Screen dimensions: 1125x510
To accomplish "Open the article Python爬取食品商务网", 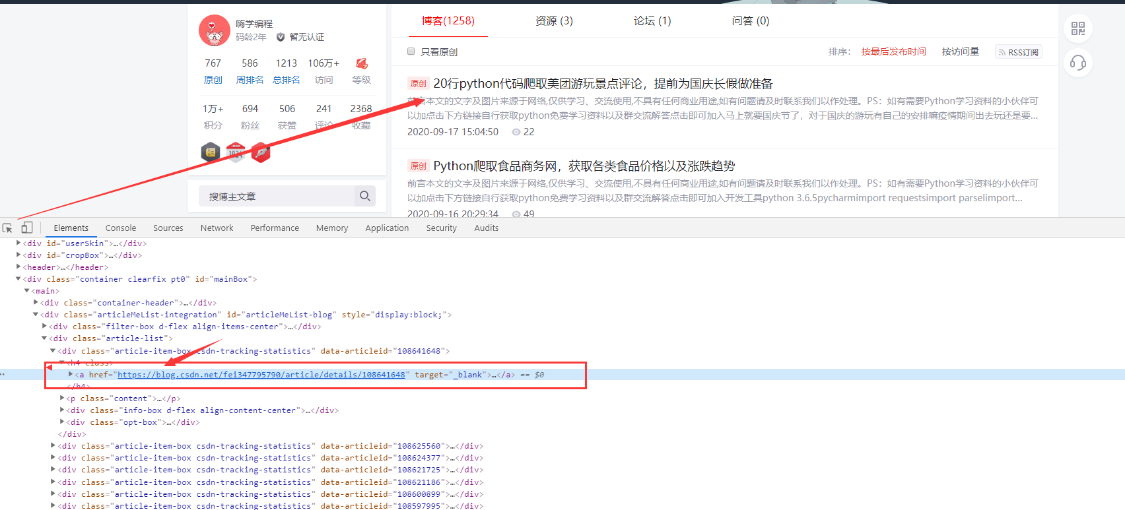I will click(584, 166).
